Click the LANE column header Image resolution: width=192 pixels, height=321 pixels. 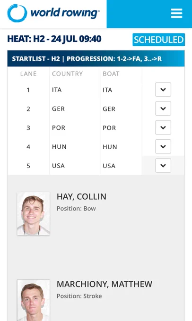[28, 74]
